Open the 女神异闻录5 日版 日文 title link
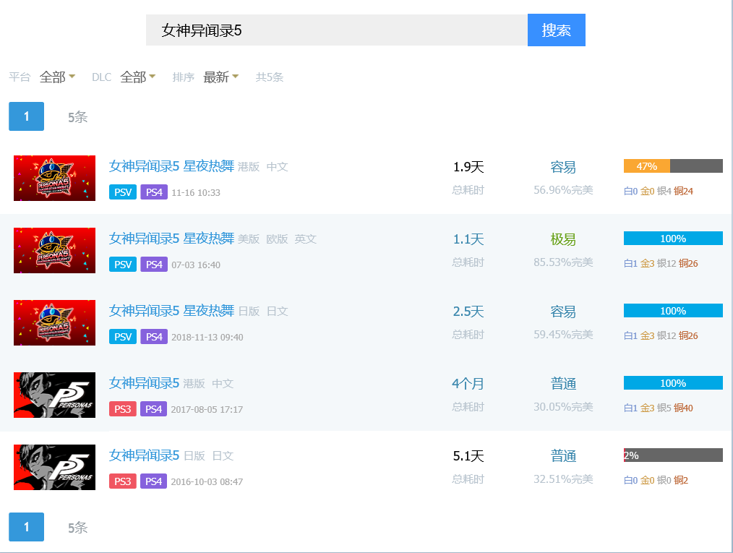This screenshot has height=553, width=733. (x=144, y=455)
